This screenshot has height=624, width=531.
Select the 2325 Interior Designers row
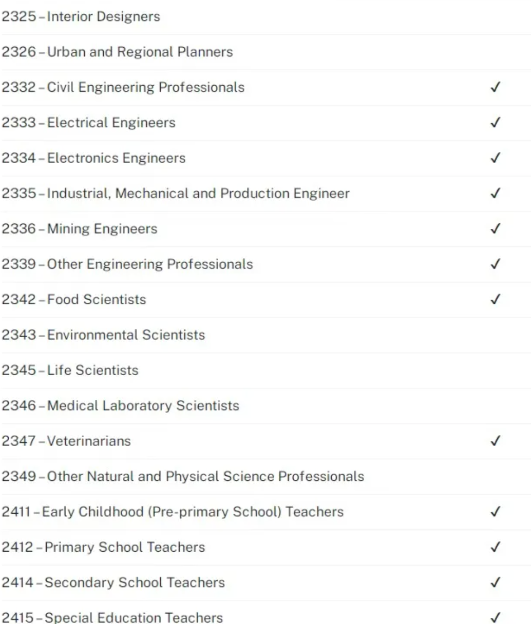pos(265,17)
